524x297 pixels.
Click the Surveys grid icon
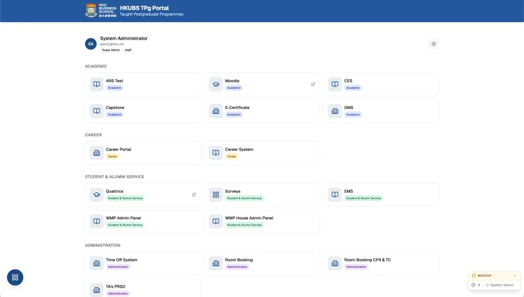click(x=216, y=195)
